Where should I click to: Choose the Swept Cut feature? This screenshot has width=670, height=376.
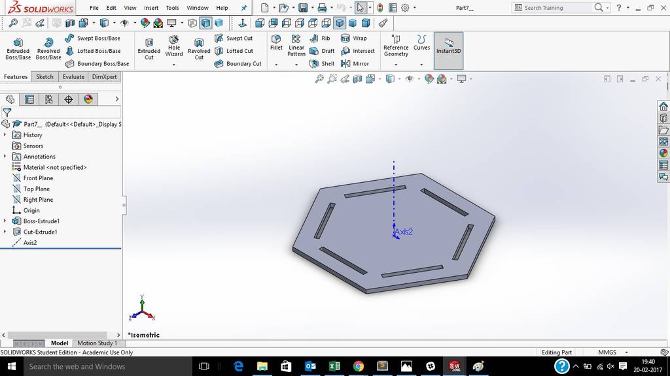pyautogui.click(x=234, y=38)
